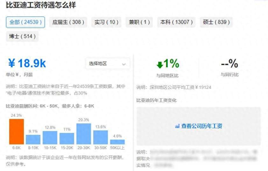Filter salaries by 硕士 (839)

point(216,22)
